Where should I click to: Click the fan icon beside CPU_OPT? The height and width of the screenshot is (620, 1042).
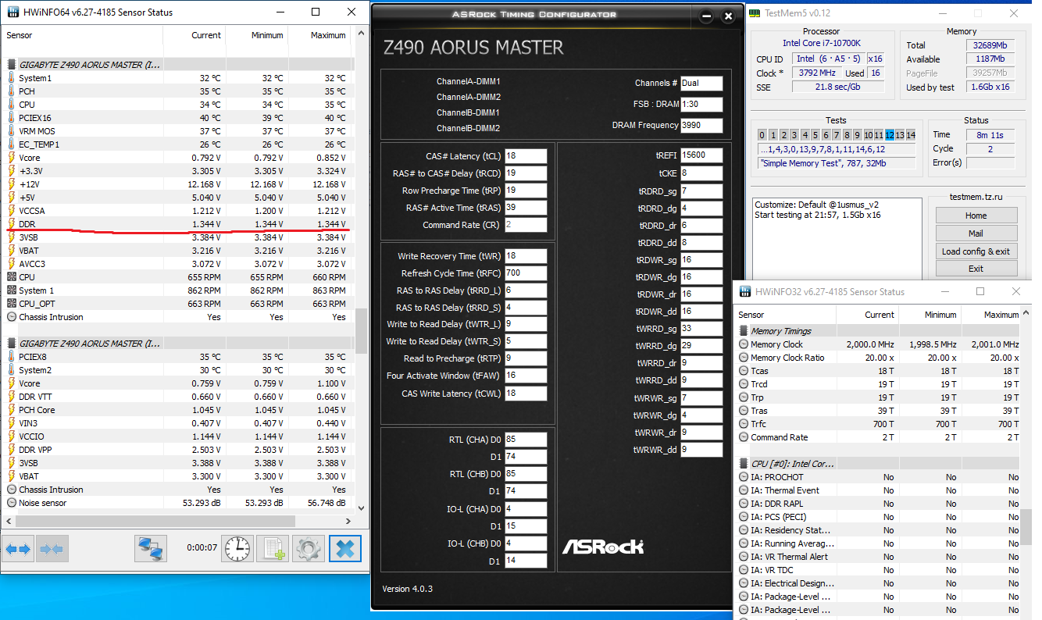click(x=12, y=304)
